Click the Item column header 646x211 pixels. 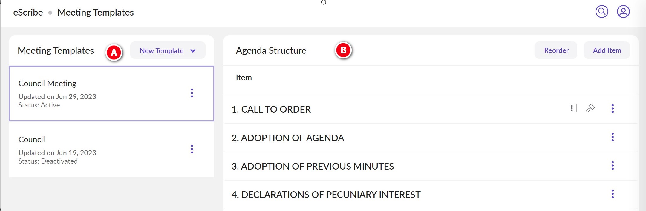[244, 77]
